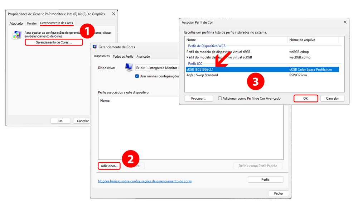
Task: Click Cancelar in Associar Perfil de Cor
Action: tap(332, 98)
